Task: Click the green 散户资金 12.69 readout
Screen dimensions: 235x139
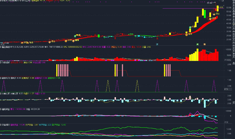Action: click(x=59, y=125)
